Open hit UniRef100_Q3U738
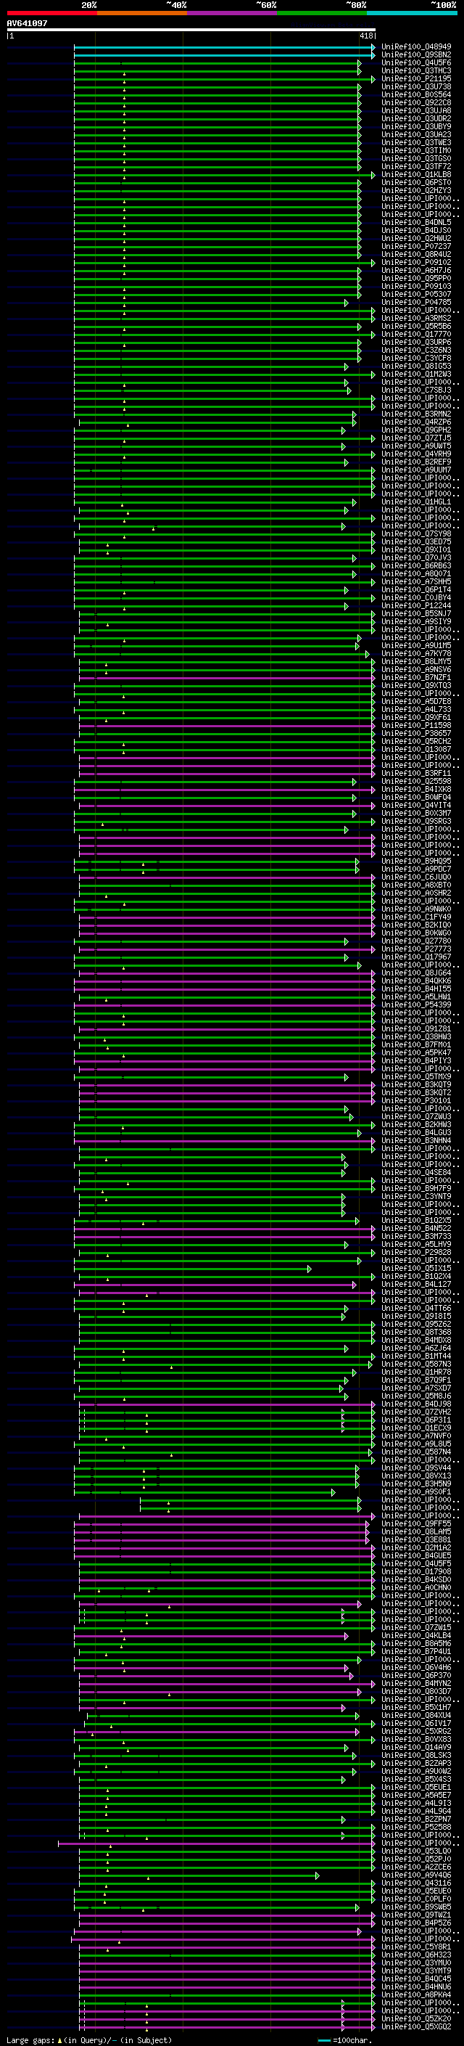This screenshot has width=464, height=2046. tap(416, 86)
